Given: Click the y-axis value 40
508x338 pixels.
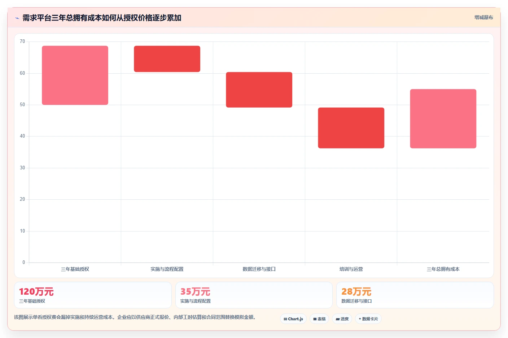Looking at the screenshot, I should pyautogui.click(x=22, y=136).
